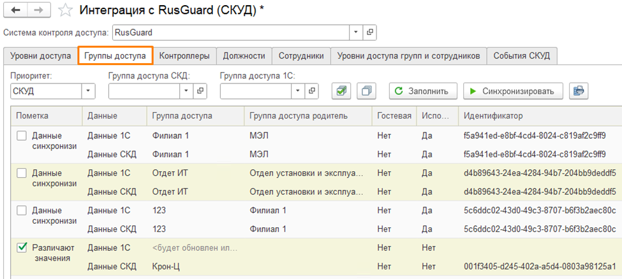The width and height of the screenshot is (622, 279).
Task: Click the forward navigation arrow
Action: tap(38, 10)
